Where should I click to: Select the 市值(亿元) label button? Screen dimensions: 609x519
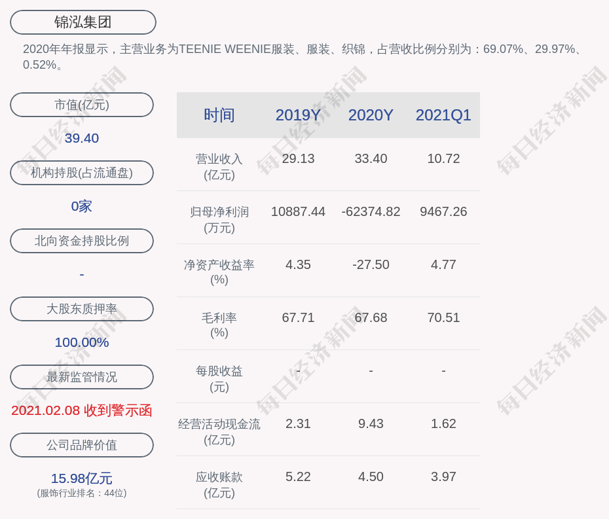(82, 105)
